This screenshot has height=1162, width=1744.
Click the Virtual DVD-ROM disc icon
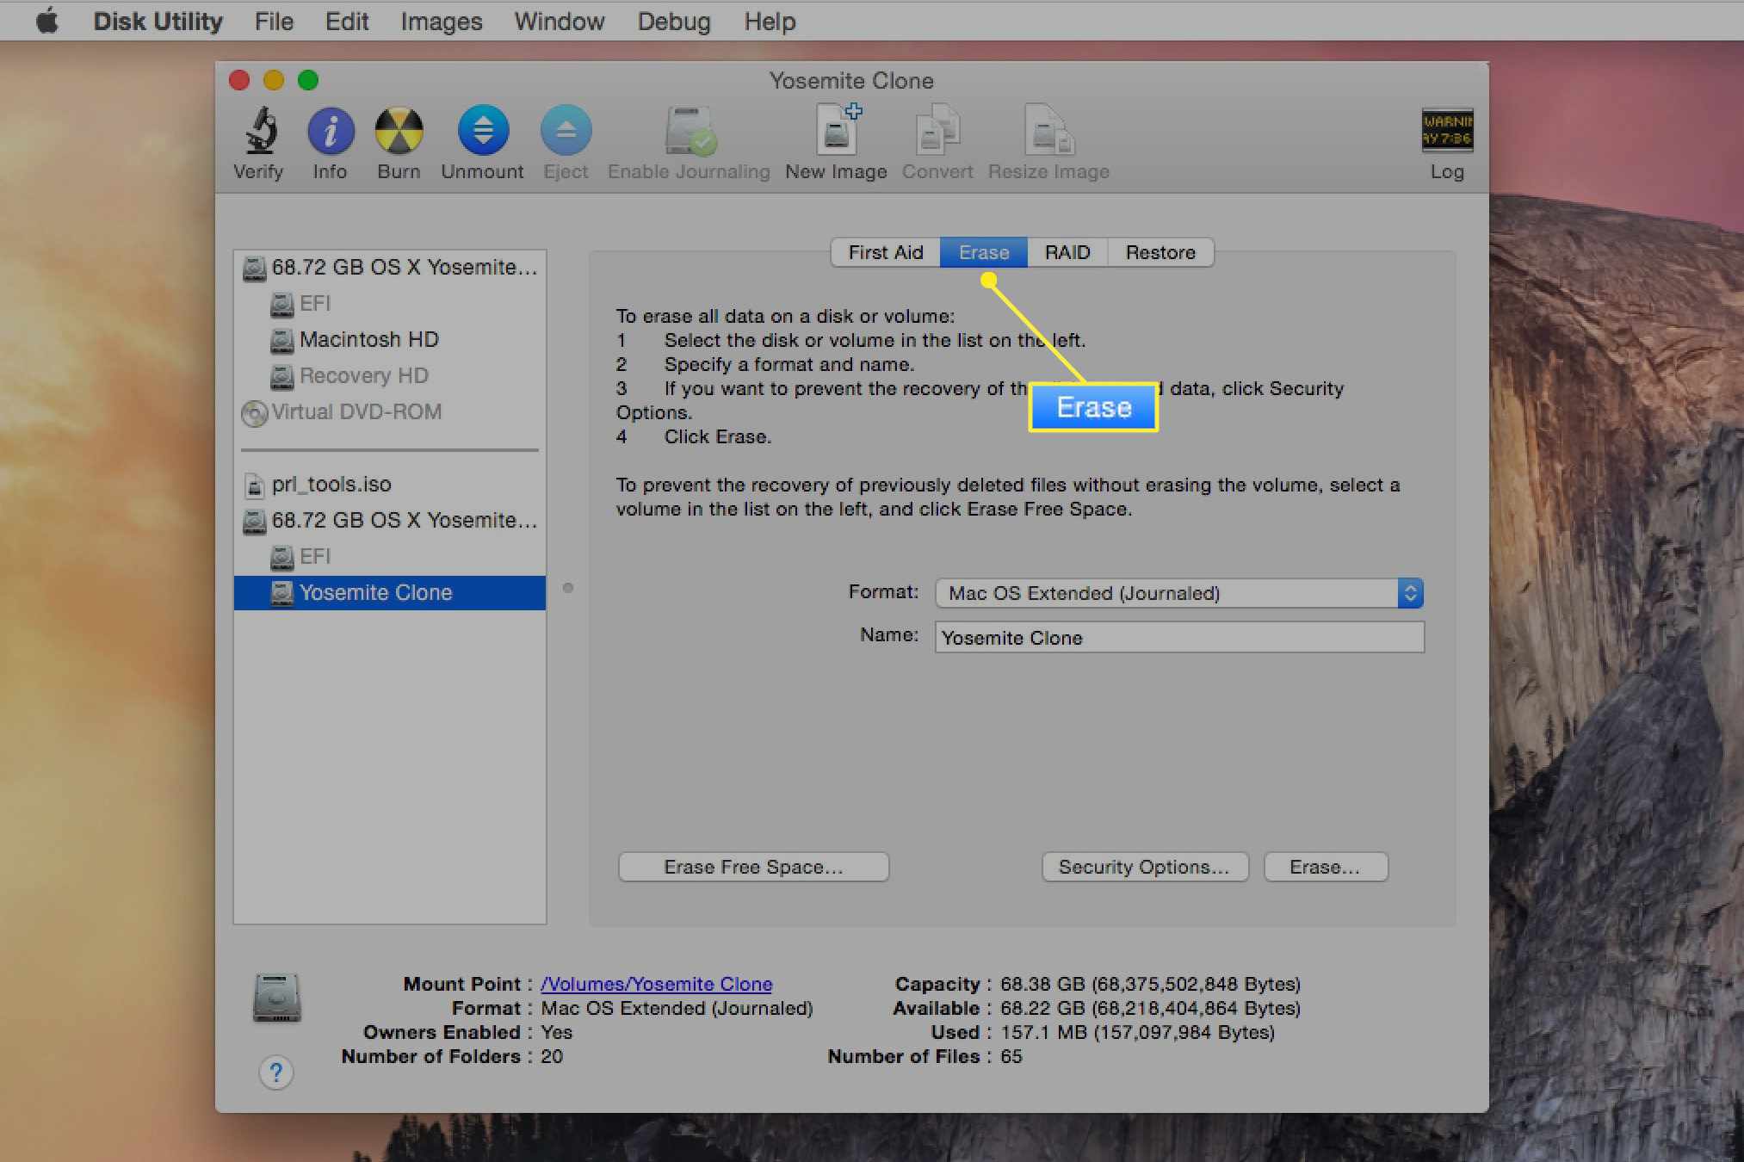(x=255, y=413)
